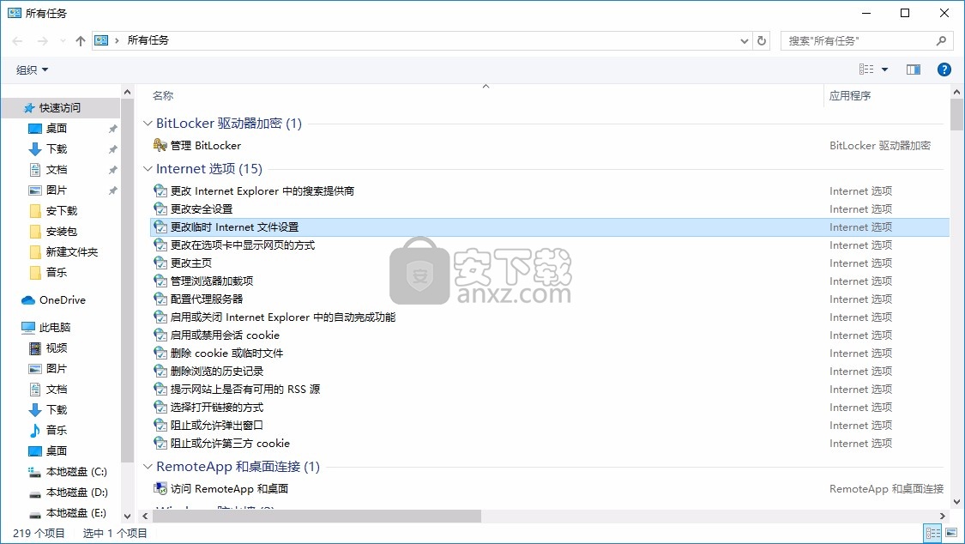This screenshot has width=965, height=544.
Task: Select 启用或禁用会话 cookie
Action: click(x=226, y=335)
